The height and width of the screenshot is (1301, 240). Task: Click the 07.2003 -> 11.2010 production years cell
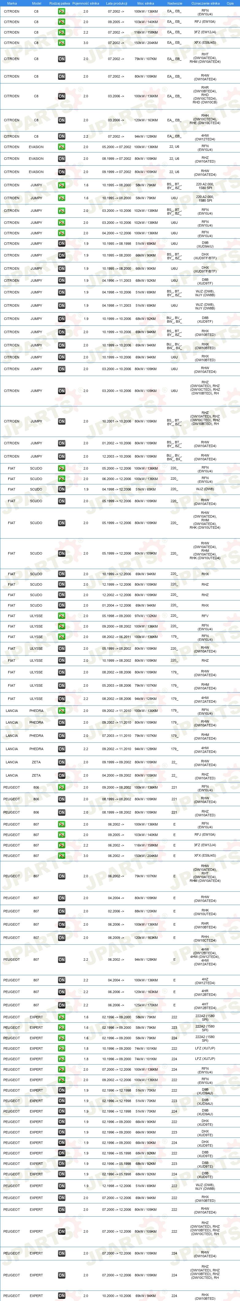click(x=117, y=736)
